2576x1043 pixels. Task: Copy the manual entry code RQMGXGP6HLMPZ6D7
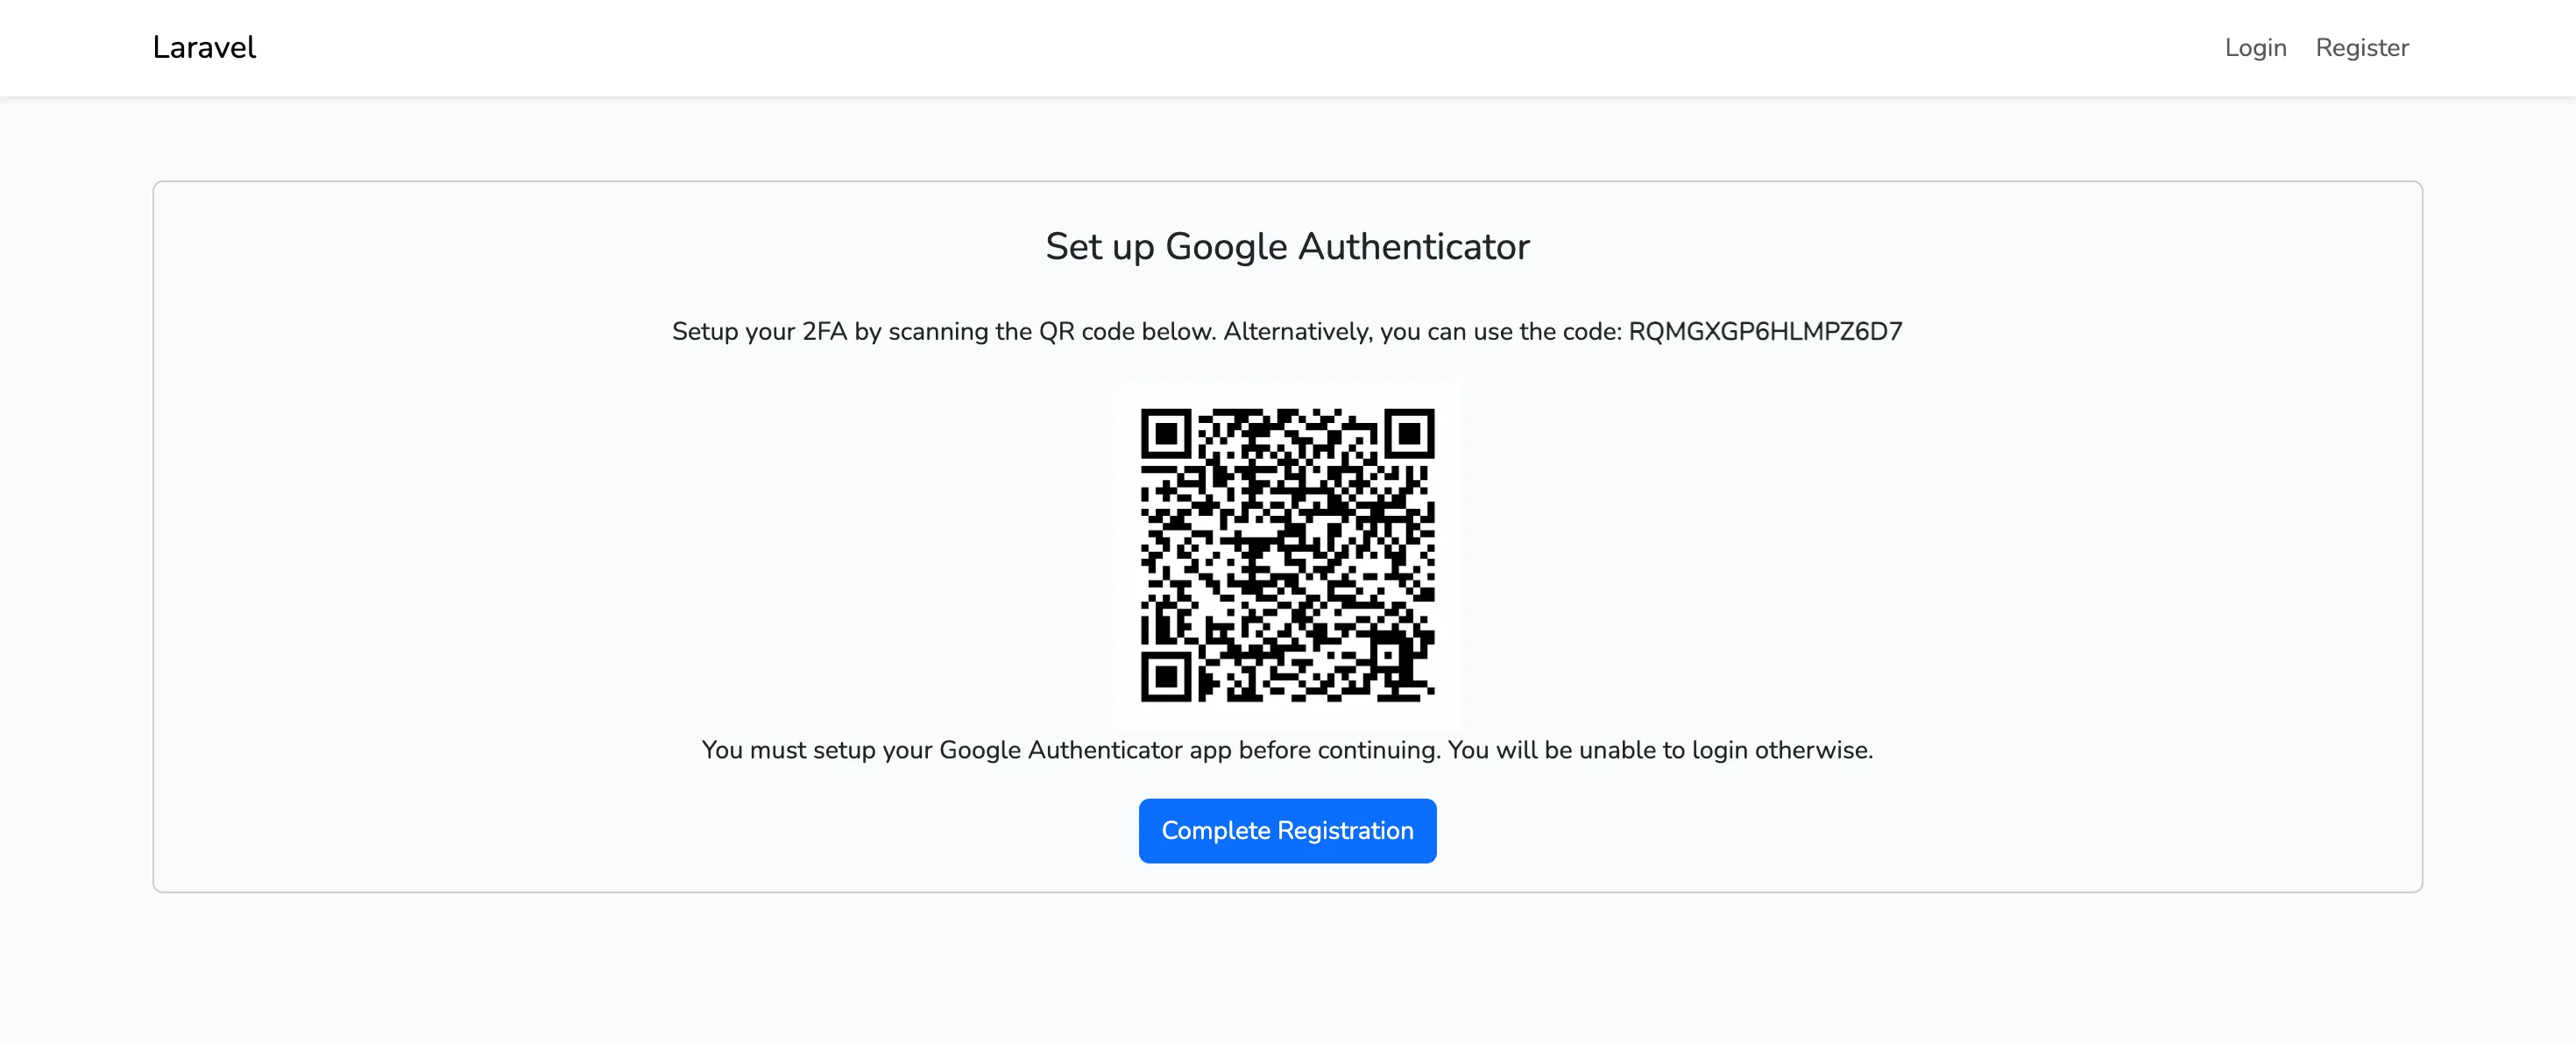(x=1765, y=330)
